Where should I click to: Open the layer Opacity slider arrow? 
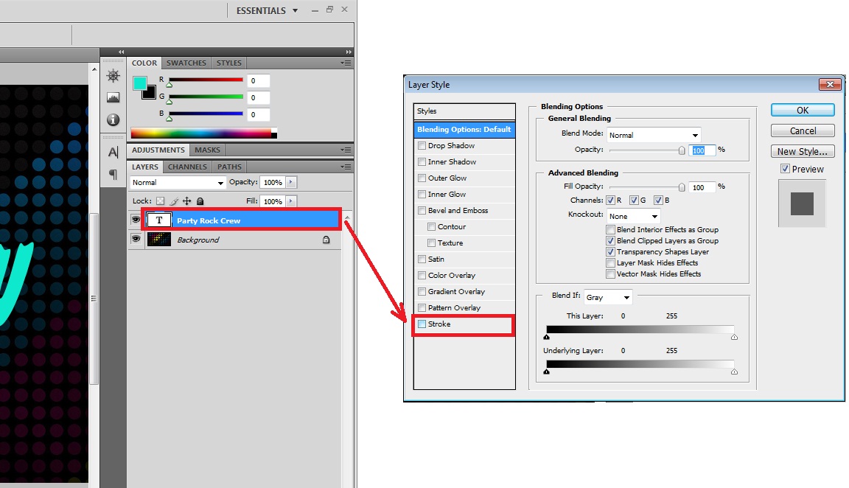(291, 182)
